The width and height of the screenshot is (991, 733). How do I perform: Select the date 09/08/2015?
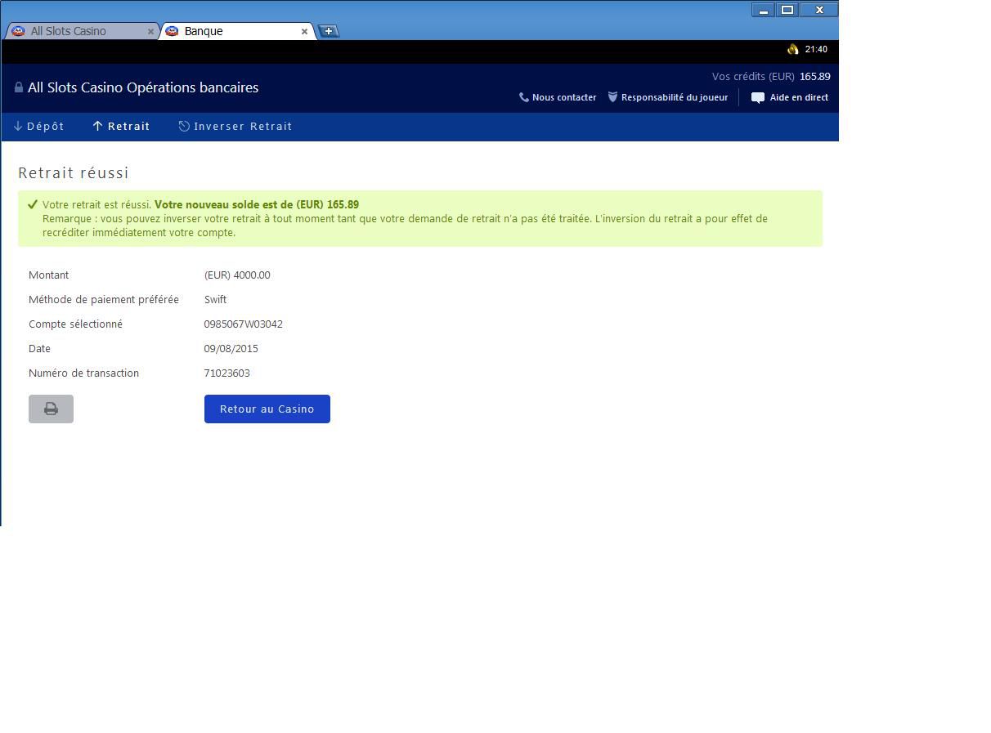(x=231, y=348)
